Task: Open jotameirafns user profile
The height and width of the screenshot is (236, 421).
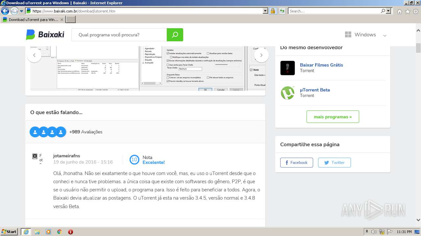Action: click(x=66, y=156)
